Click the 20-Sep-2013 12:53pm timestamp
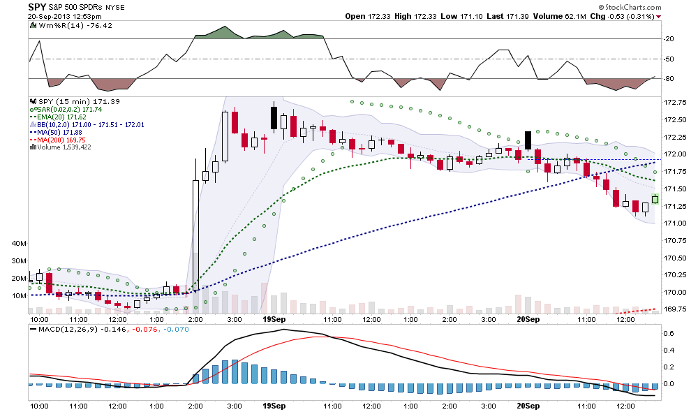Viewport: 698px width, 412px height. click(64, 17)
